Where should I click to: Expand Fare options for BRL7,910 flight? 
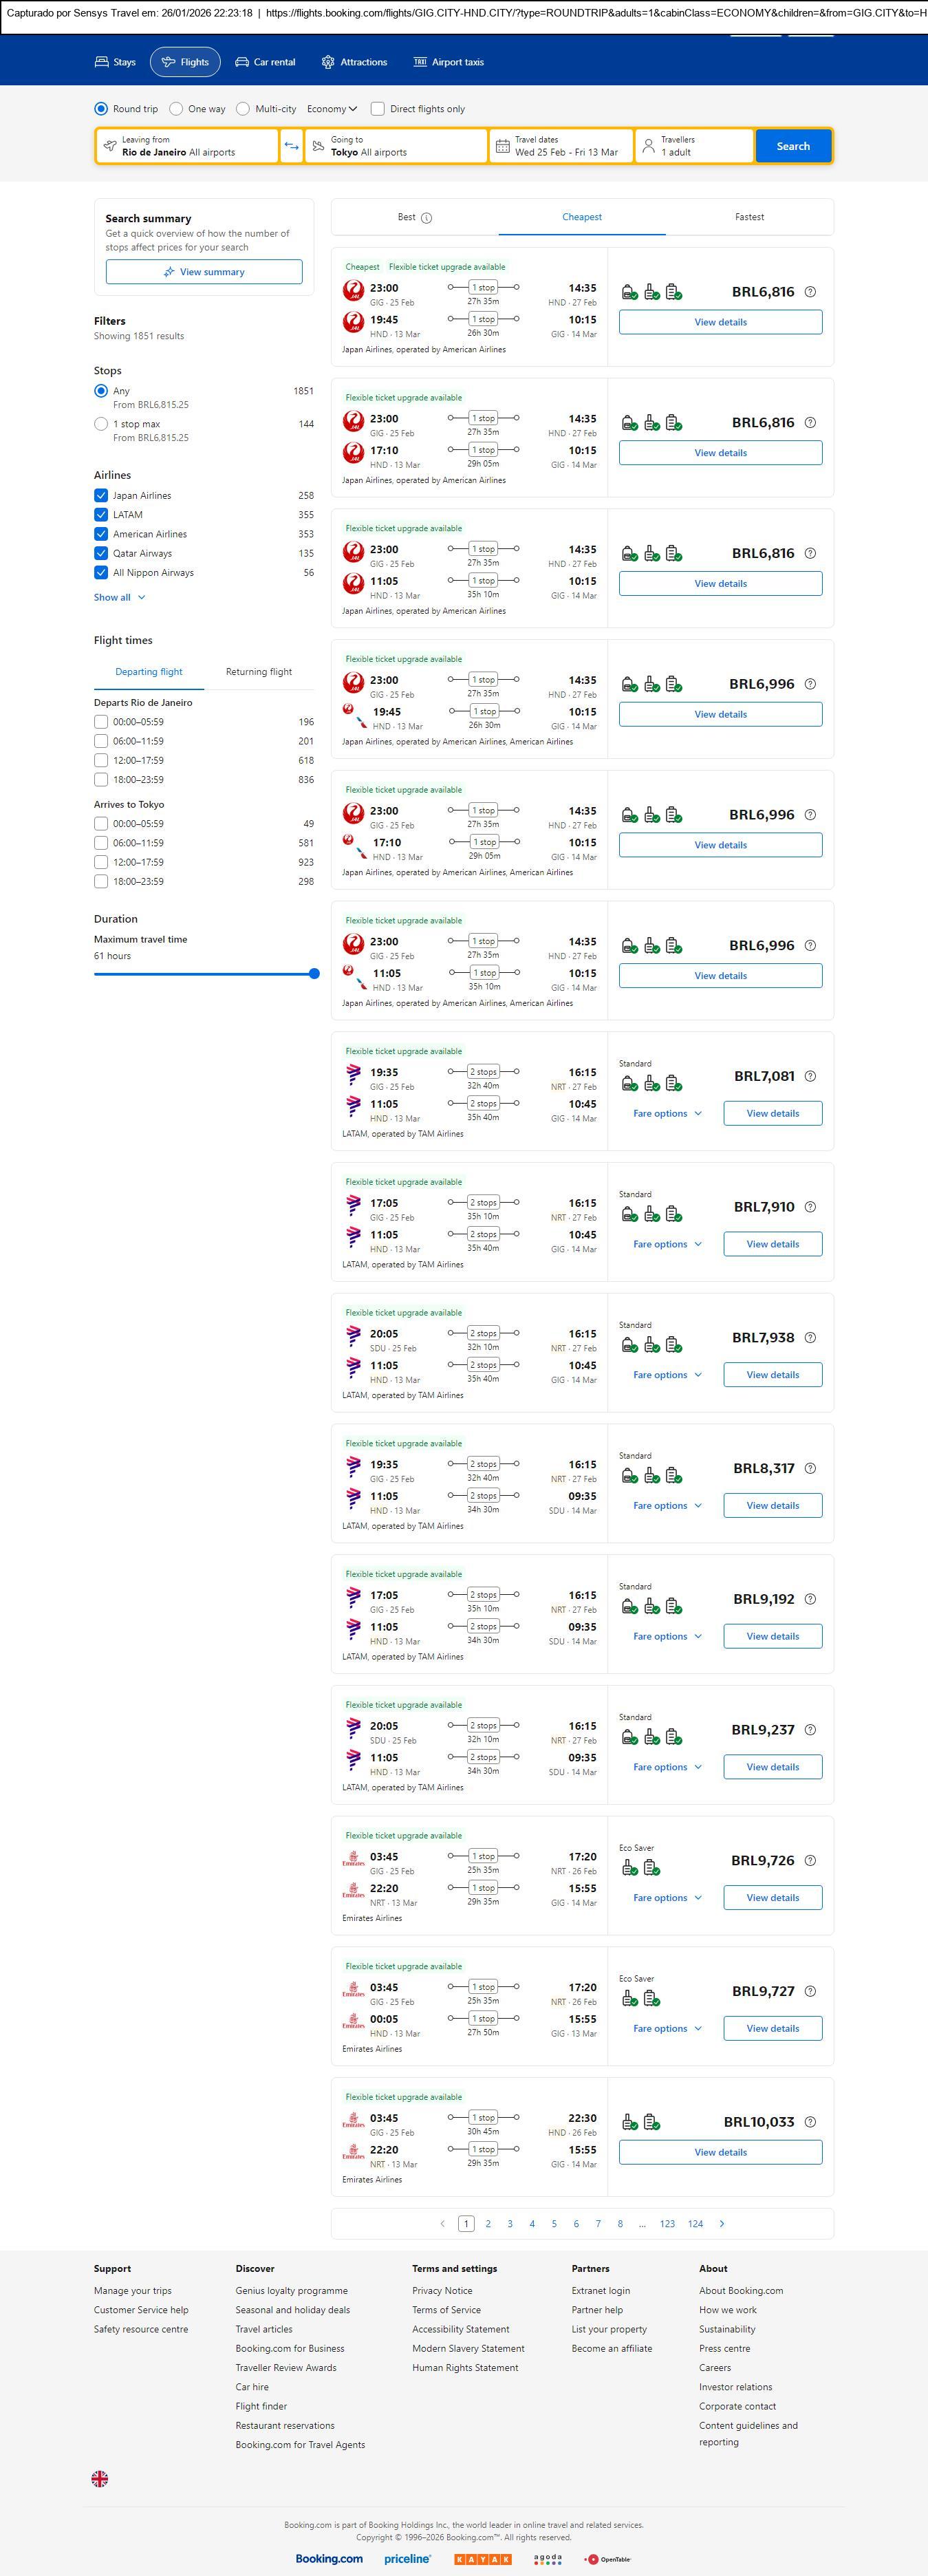tap(667, 1244)
